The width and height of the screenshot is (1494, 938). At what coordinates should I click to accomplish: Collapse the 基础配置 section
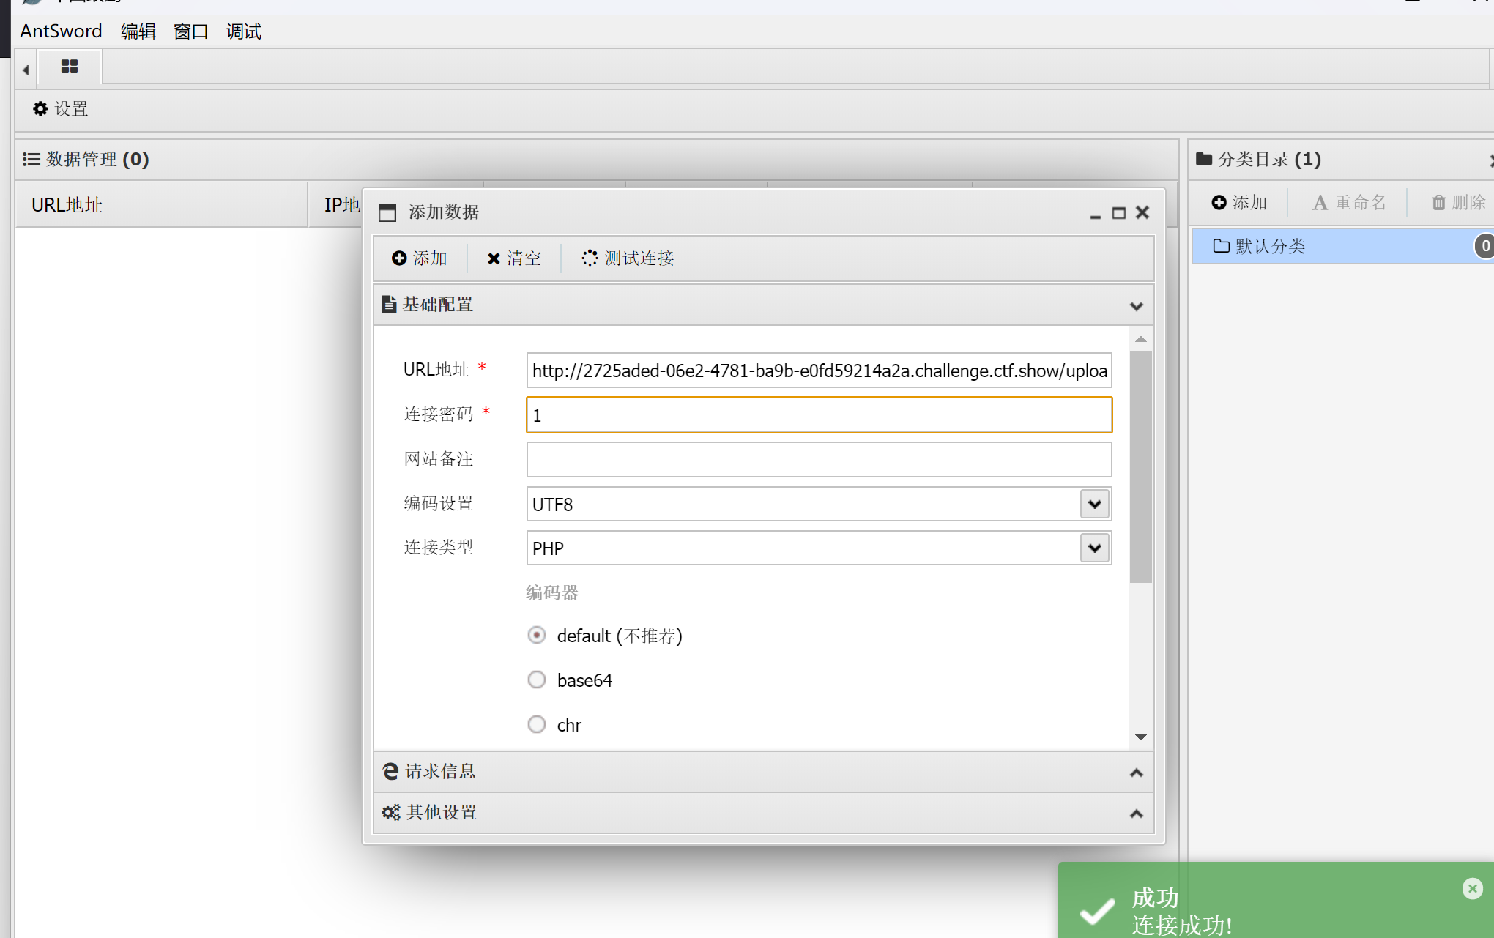(x=1137, y=306)
